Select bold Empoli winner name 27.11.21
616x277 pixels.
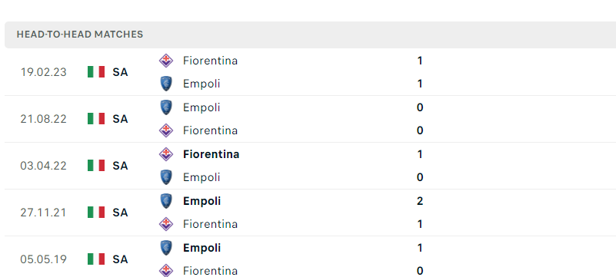tap(202, 201)
